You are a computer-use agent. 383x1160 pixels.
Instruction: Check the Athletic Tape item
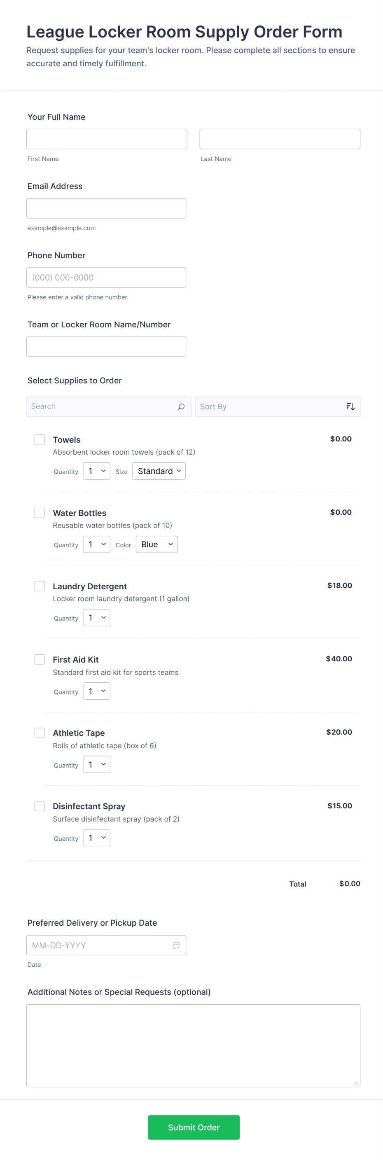40,733
